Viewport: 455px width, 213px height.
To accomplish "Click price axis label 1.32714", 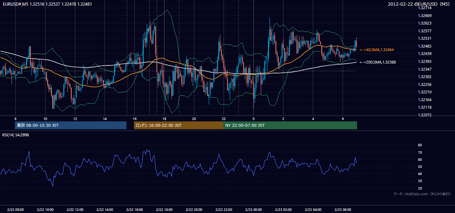I will point(424,8).
